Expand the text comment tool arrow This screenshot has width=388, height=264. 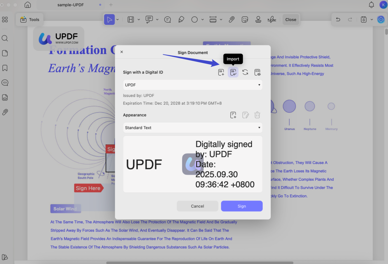point(157,20)
